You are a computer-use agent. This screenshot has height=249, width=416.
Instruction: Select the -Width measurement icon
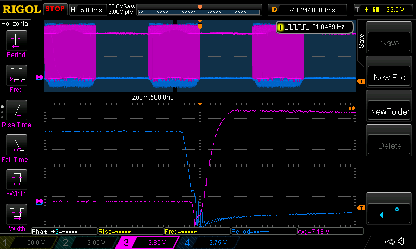click(16, 216)
